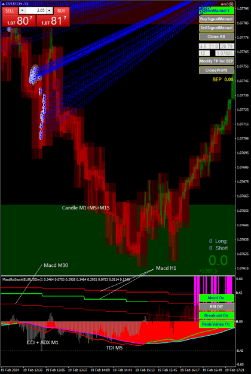The height and width of the screenshot is (374, 251).
Task: Click the +5397.5 balance figure
Action: (x=208, y=271)
